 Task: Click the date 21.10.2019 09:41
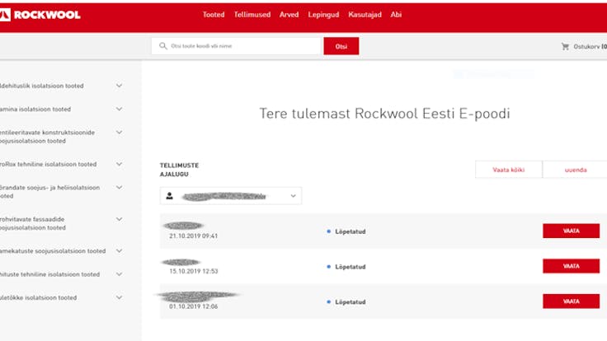point(194,236)
